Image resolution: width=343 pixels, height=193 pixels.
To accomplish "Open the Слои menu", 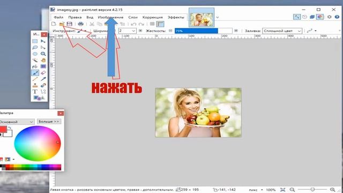I will click(133, 17).
